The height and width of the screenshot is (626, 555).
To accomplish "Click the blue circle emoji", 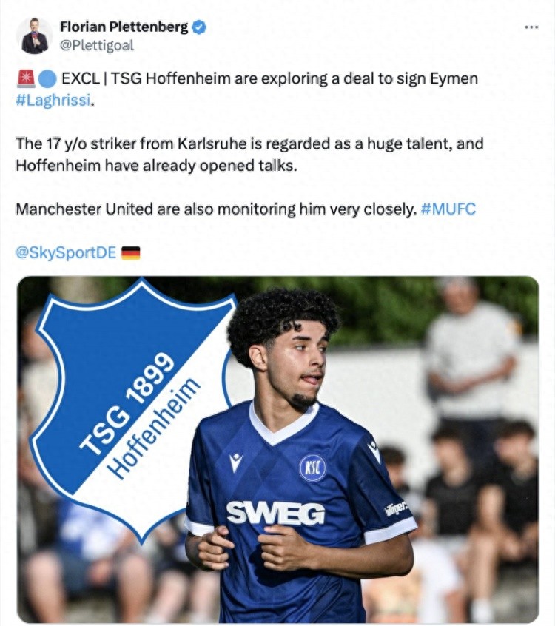I will (x=47, y=78).
